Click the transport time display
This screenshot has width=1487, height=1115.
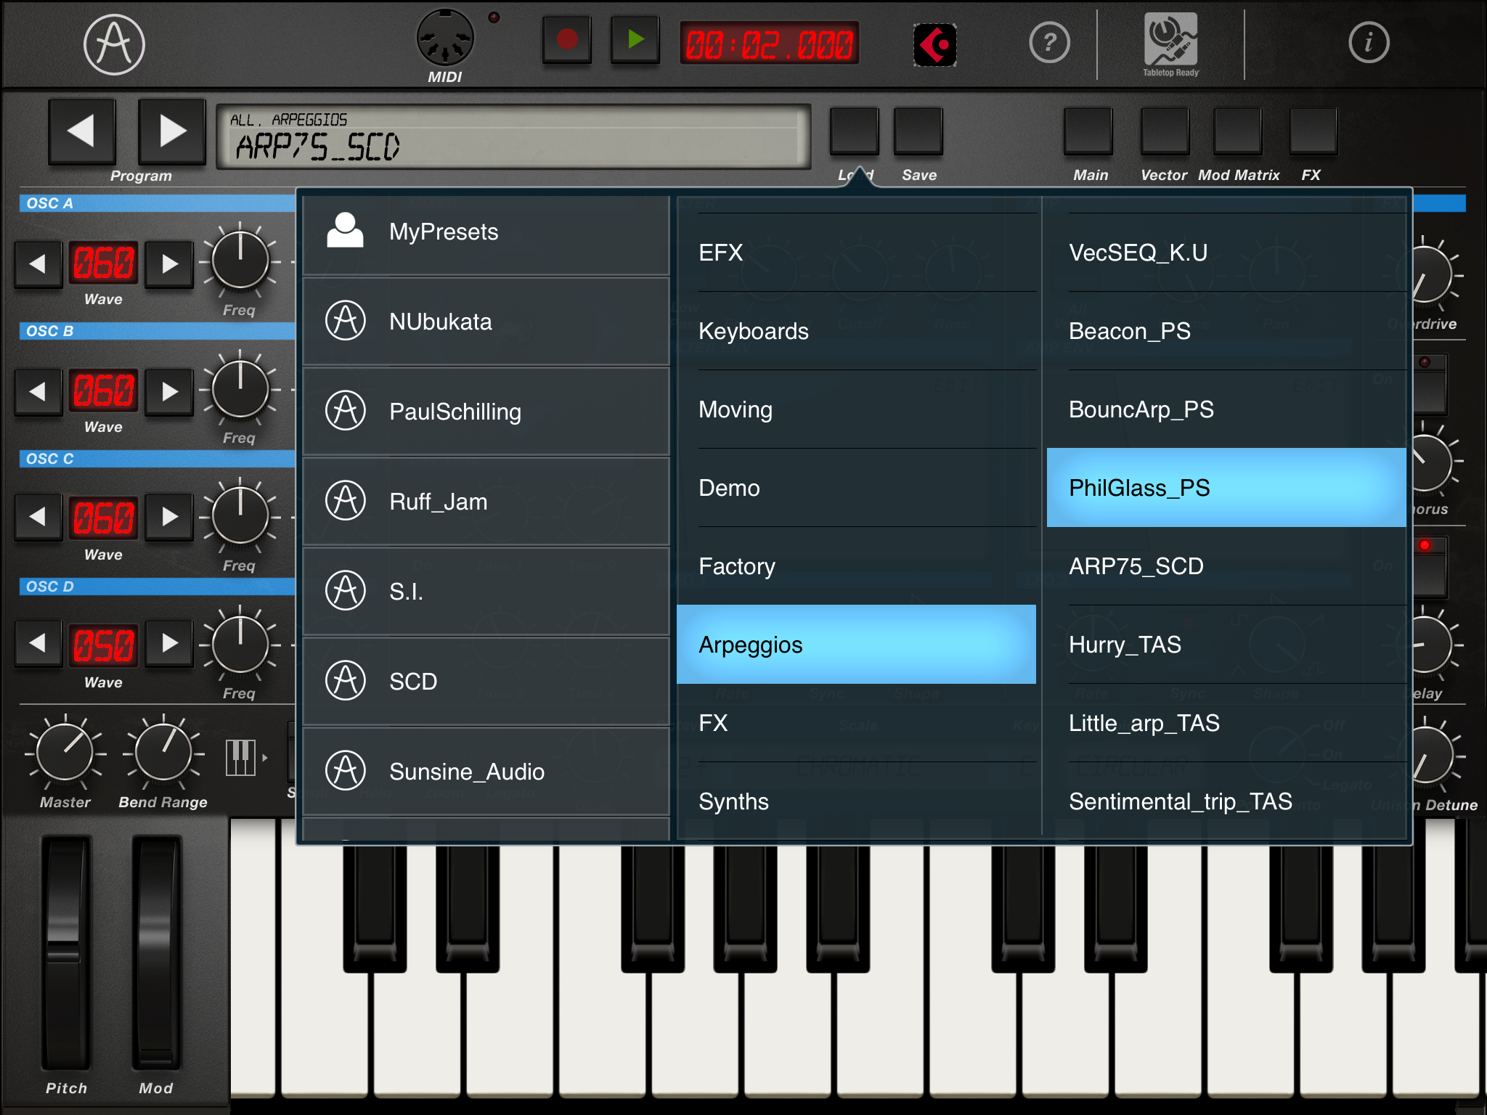770,44
